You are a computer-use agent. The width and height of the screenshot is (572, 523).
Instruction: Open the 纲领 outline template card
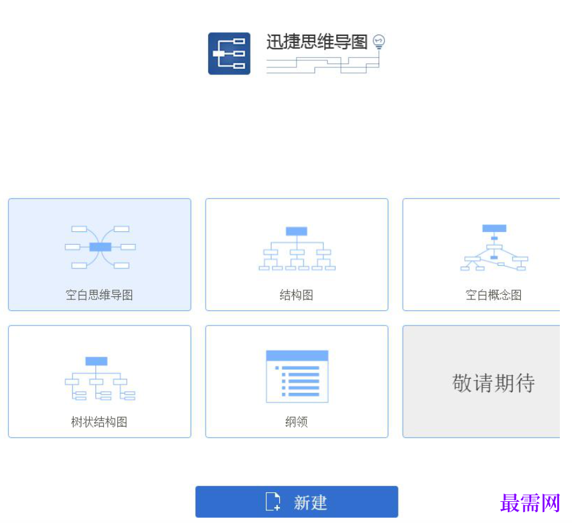pyautogui.click(x=297, y=381)
